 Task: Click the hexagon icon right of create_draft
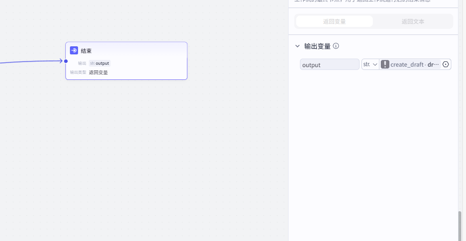tap(446, 64)
